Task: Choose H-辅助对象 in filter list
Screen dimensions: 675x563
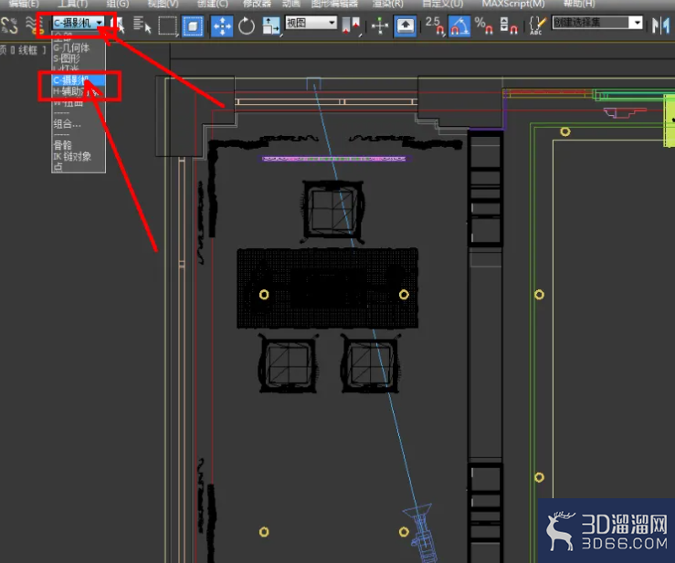Action: click(x=79, y=91)
